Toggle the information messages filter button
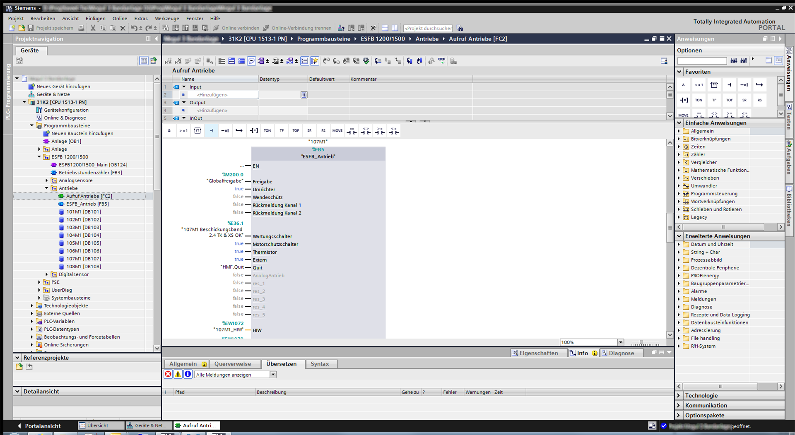795x435 pixels. pyautogui.click(x=188, y=374)
